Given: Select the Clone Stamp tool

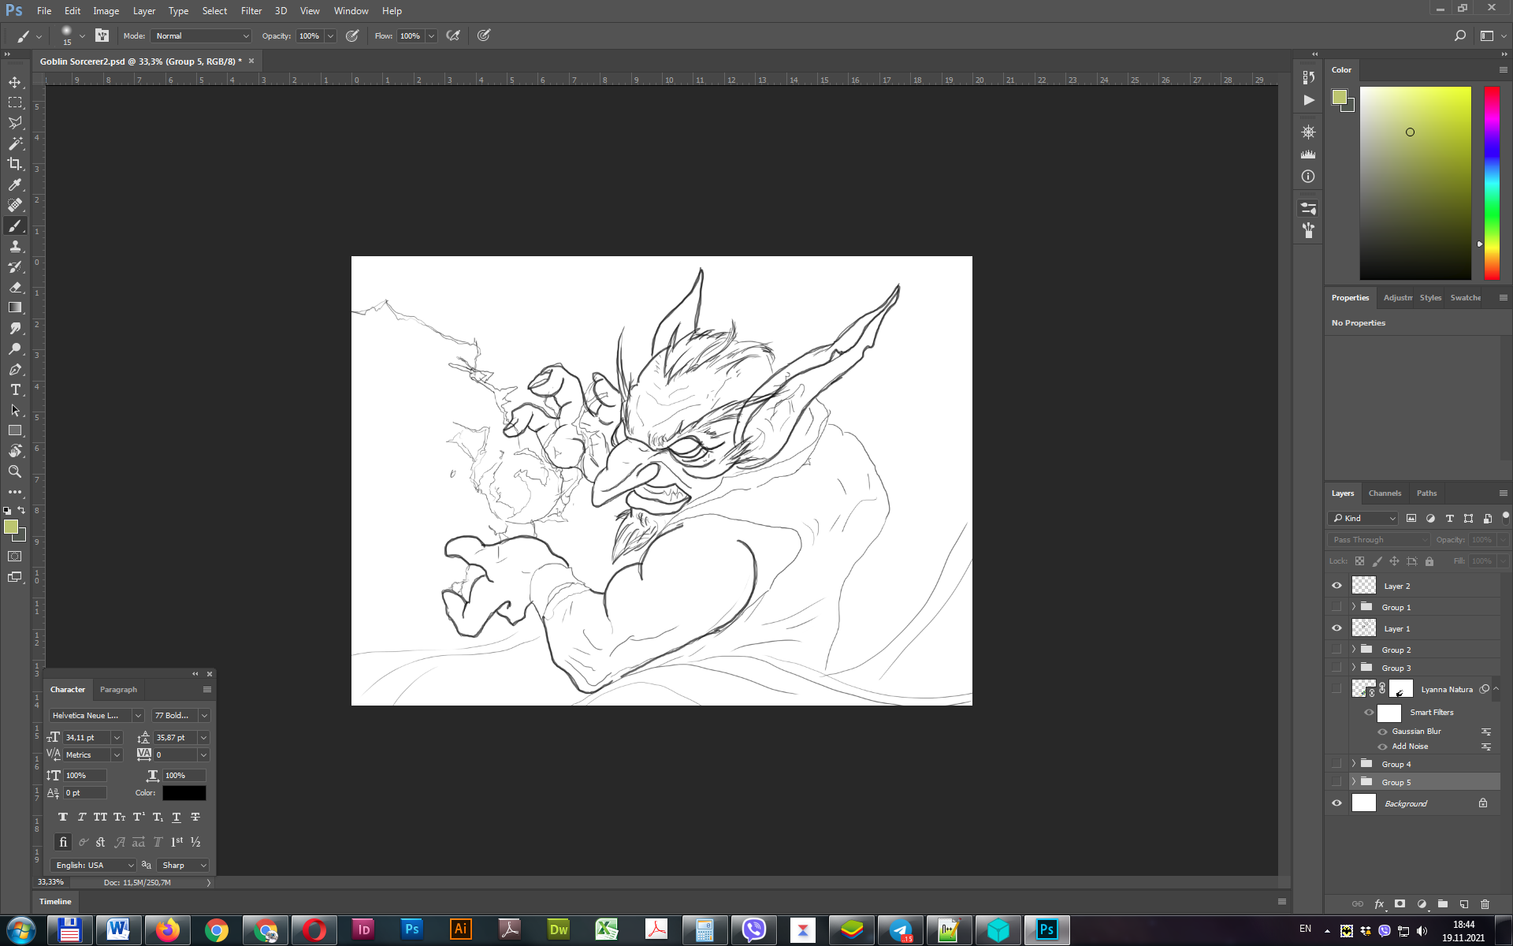Looking at the screenshot, I should point(15,247).
